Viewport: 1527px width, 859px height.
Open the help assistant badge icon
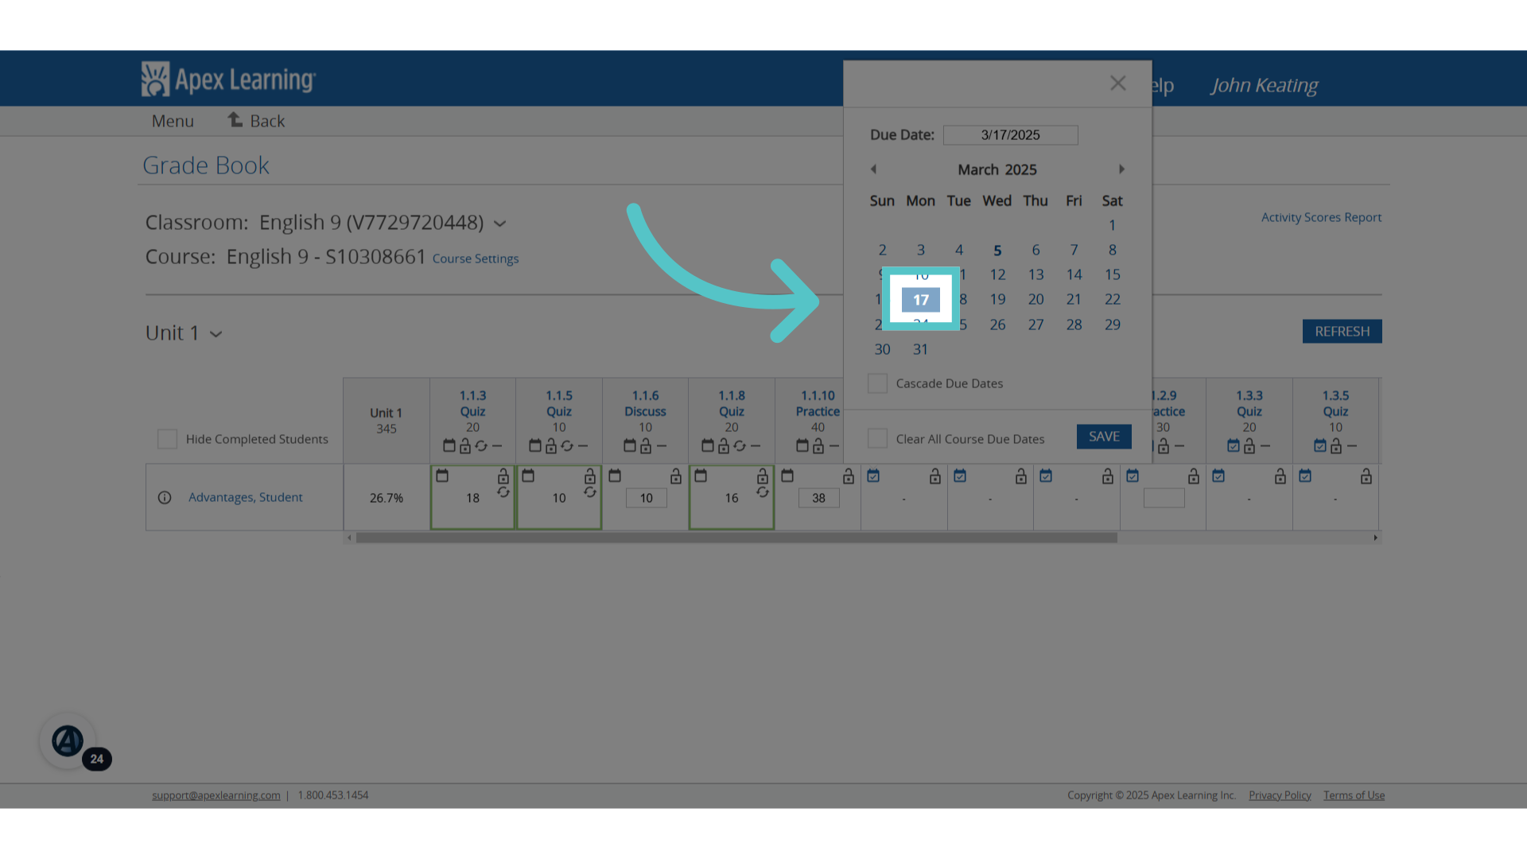tap(68, 741)
